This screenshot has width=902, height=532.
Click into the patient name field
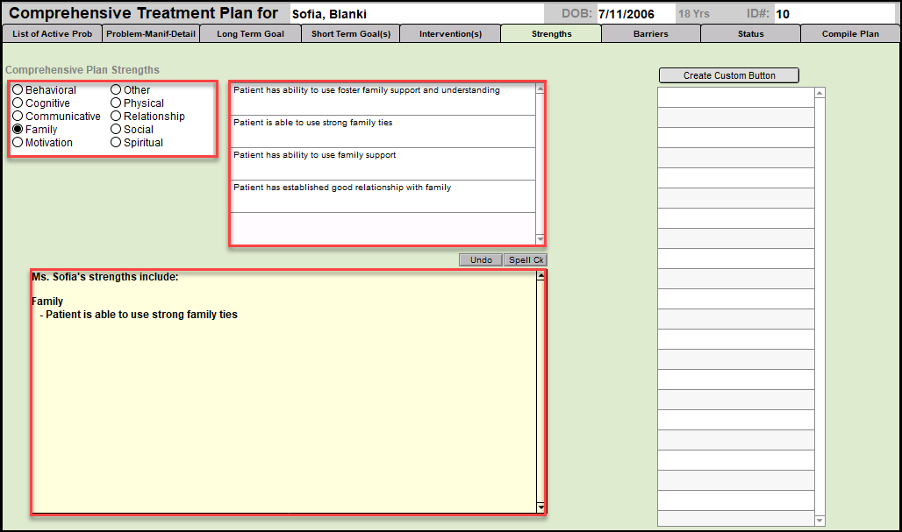pyautogui.click(x=412, y=14)
